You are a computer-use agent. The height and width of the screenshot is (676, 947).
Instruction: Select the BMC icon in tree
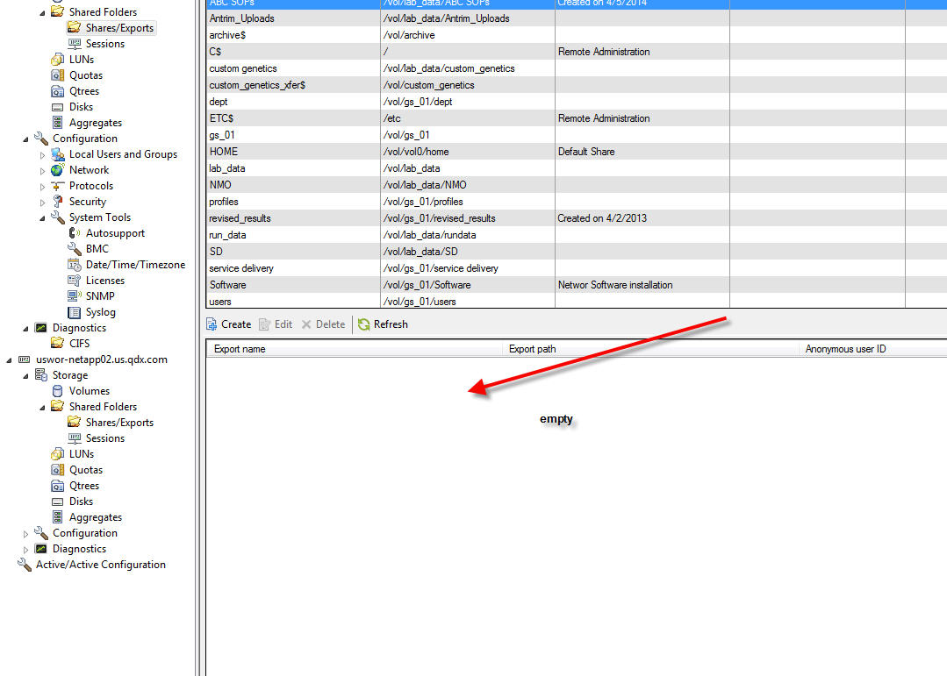point(75,249)
